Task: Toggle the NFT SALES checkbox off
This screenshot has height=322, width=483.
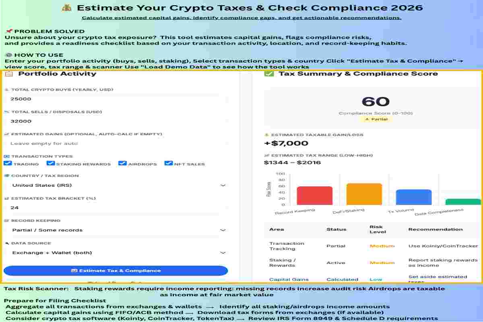Action: coord(168,163)
